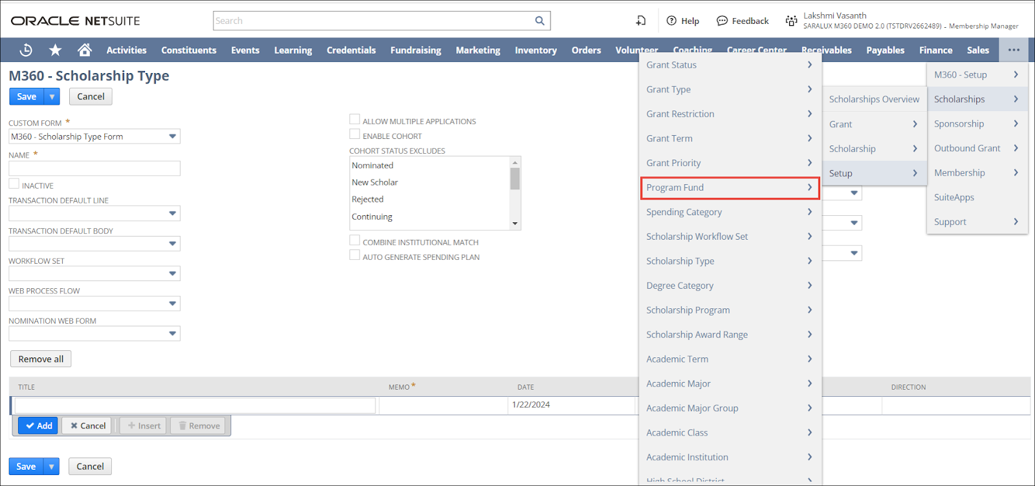1035x486 pixels.
Task: Click into the Name input field
Action: (94, 169)
